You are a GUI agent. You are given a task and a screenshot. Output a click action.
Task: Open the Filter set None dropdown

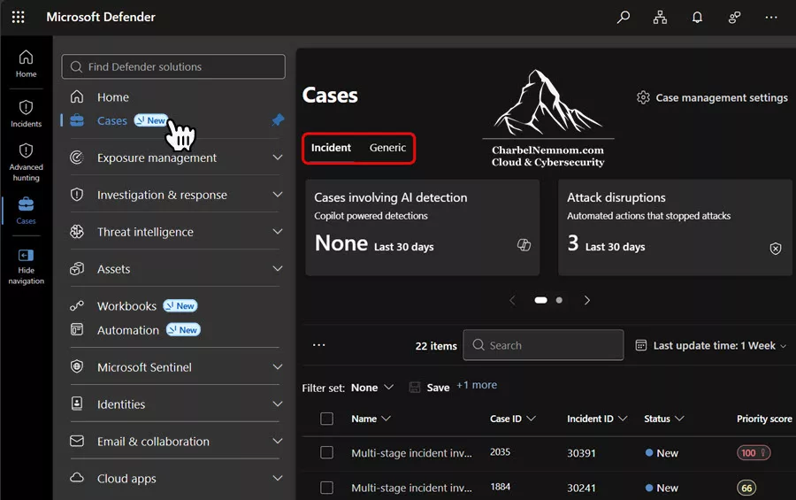[x=372, y=388]
